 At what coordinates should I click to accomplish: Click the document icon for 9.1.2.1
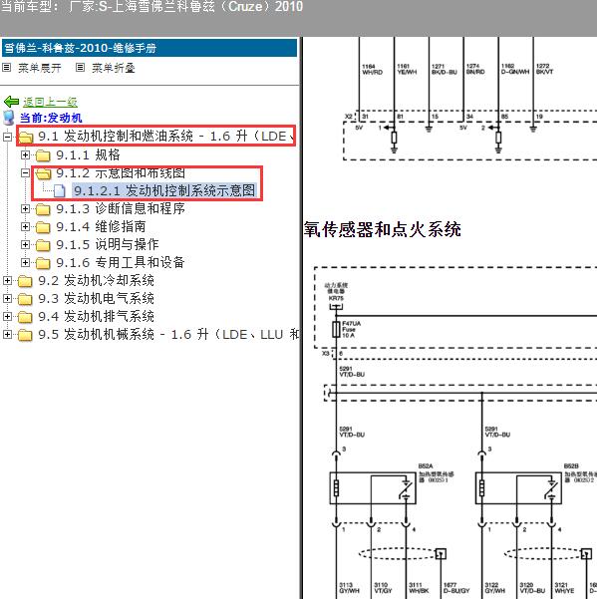pyautogui.click(x=59, y=190)
